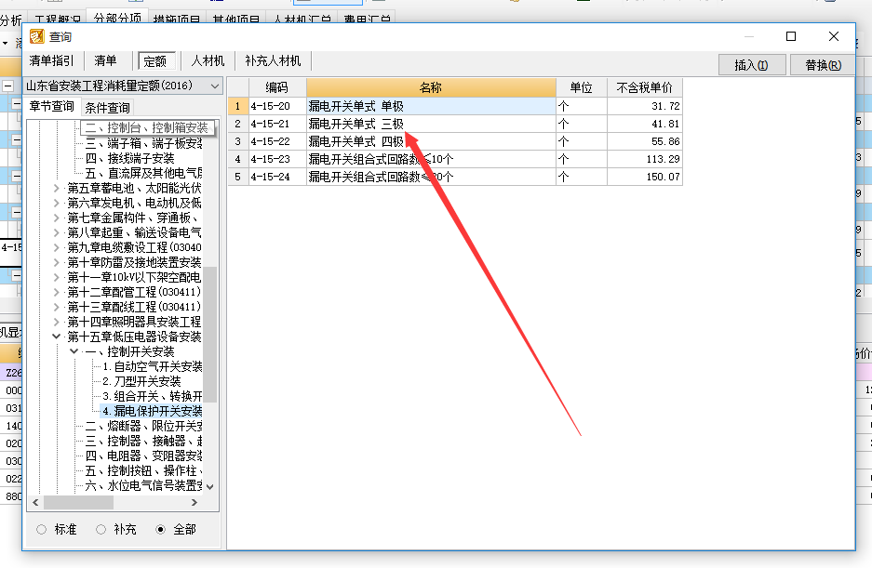This screenshot has height=568, width=872.
Task: Select 二、熔断器、限位开关 tree item
Action: point(143,427)
